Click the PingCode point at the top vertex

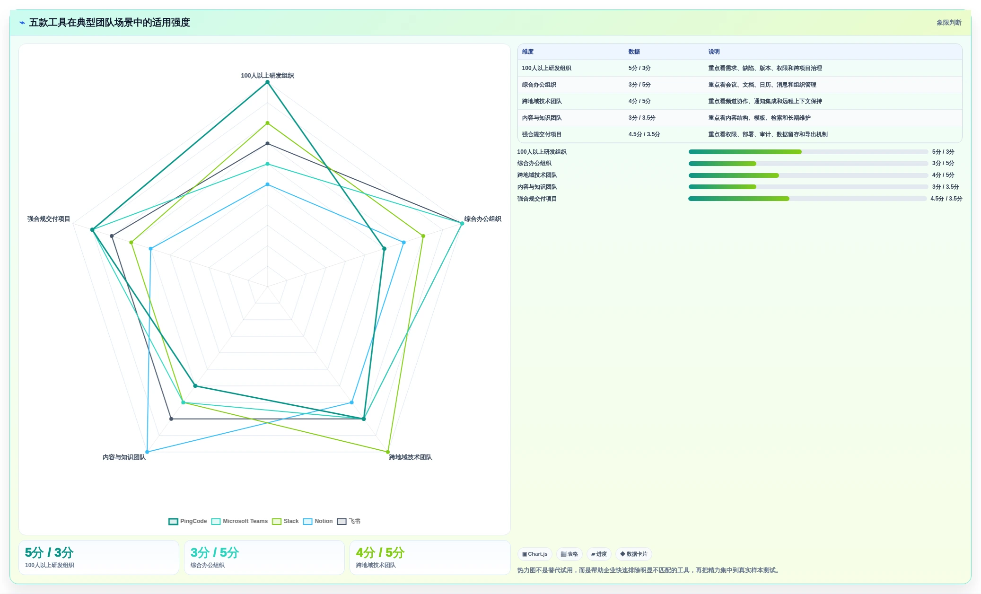[x=267, y=82]
